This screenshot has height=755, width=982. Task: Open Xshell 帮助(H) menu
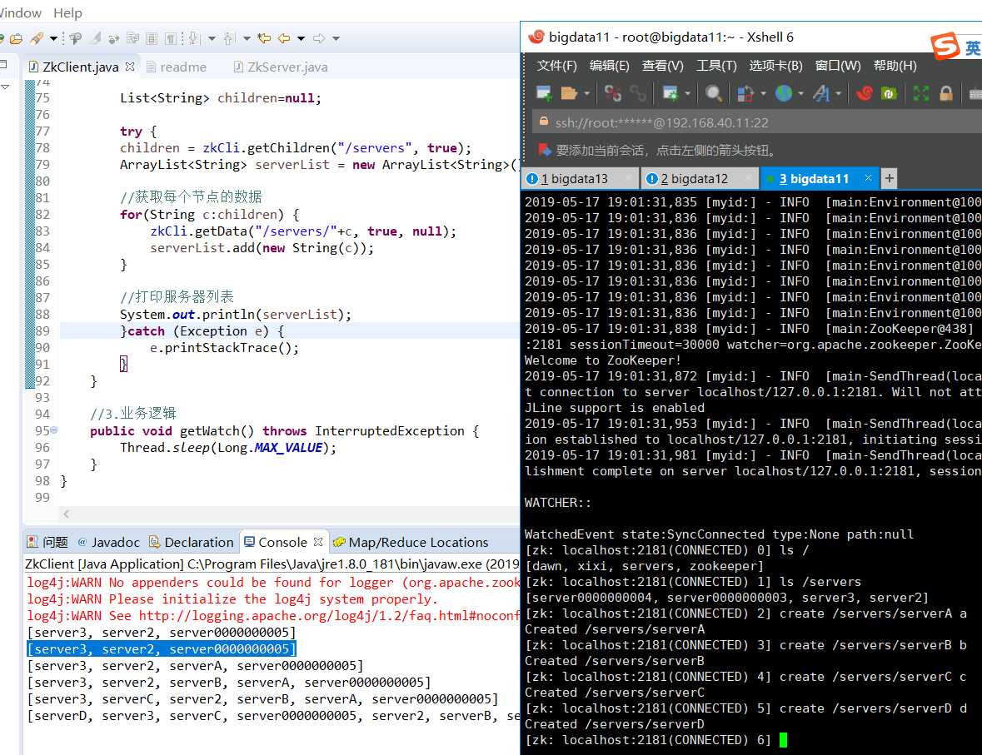[895, 66]
